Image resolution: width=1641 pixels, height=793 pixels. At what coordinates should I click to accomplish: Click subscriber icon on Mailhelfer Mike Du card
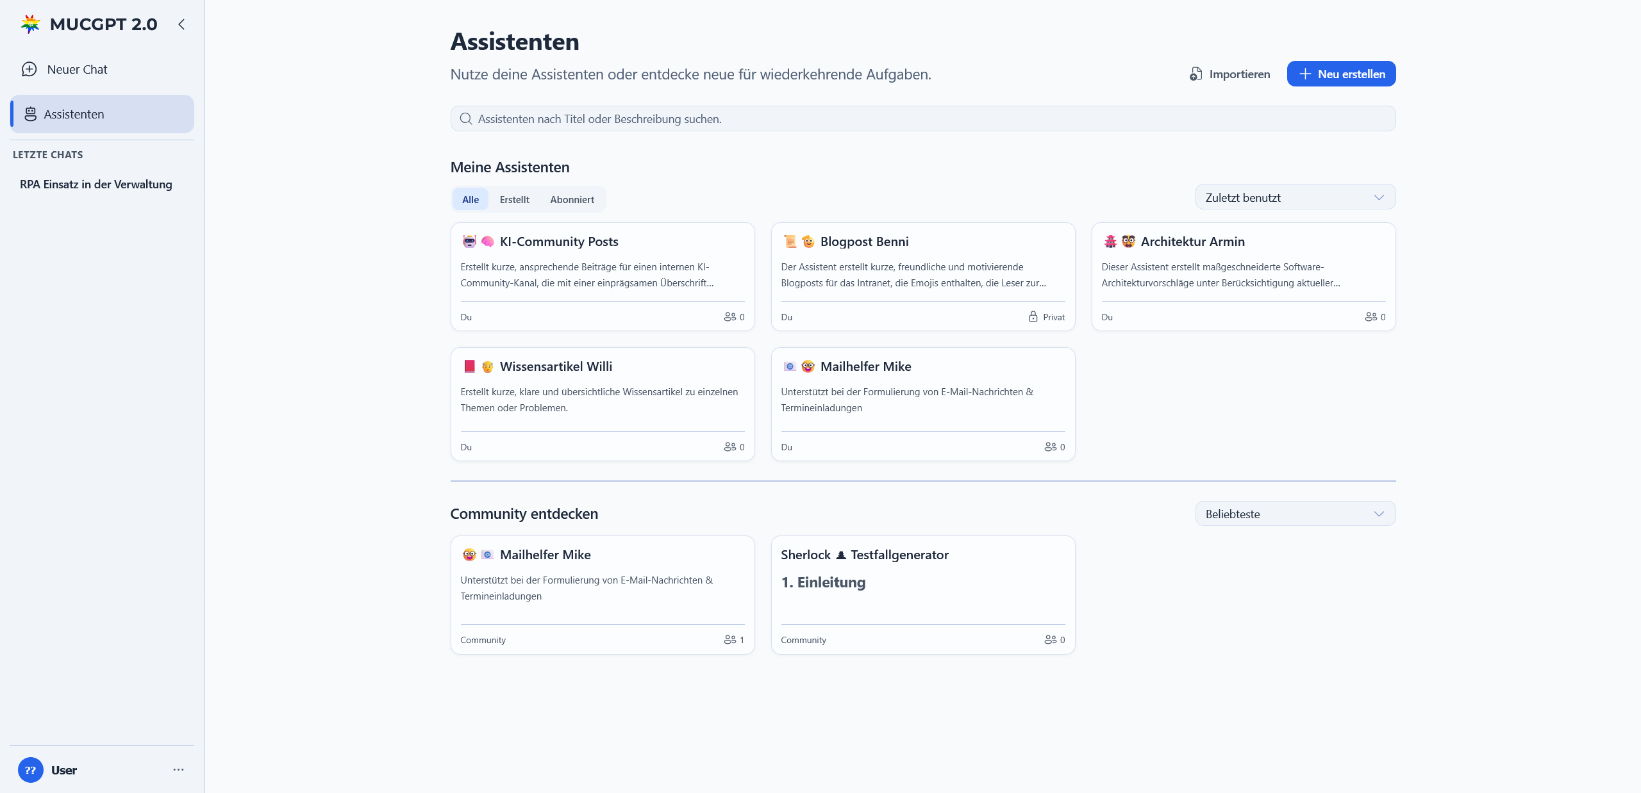click(x=1050, y=447)
